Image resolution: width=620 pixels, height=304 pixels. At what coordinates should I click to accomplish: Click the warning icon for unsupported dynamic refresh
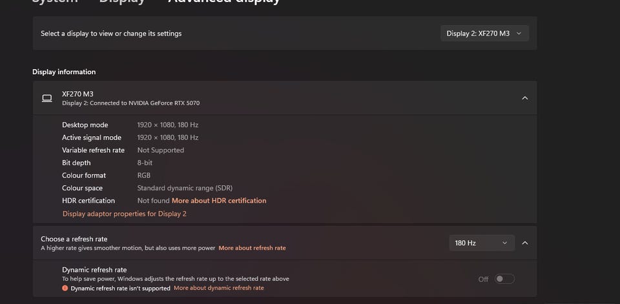(x=65, y=289)
